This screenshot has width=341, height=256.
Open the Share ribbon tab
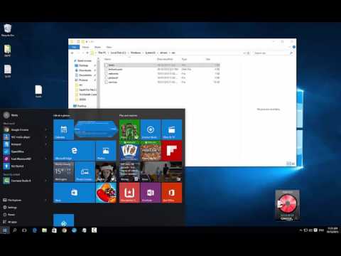pos(97,47)
